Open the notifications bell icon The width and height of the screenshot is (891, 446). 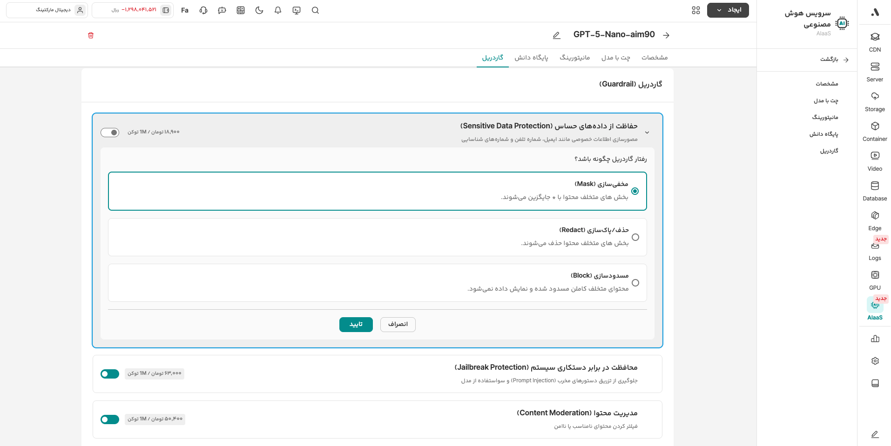pos(278,10)
